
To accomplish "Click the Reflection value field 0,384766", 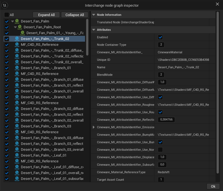I will 166,120.
